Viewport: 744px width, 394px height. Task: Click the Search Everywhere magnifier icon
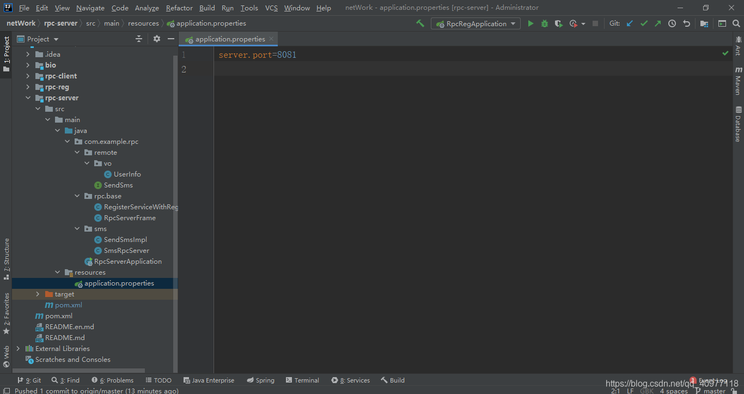click(736, 23)
